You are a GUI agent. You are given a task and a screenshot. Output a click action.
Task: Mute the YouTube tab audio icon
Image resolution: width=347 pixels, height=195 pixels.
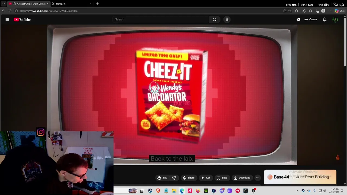(x=14, y=4)
